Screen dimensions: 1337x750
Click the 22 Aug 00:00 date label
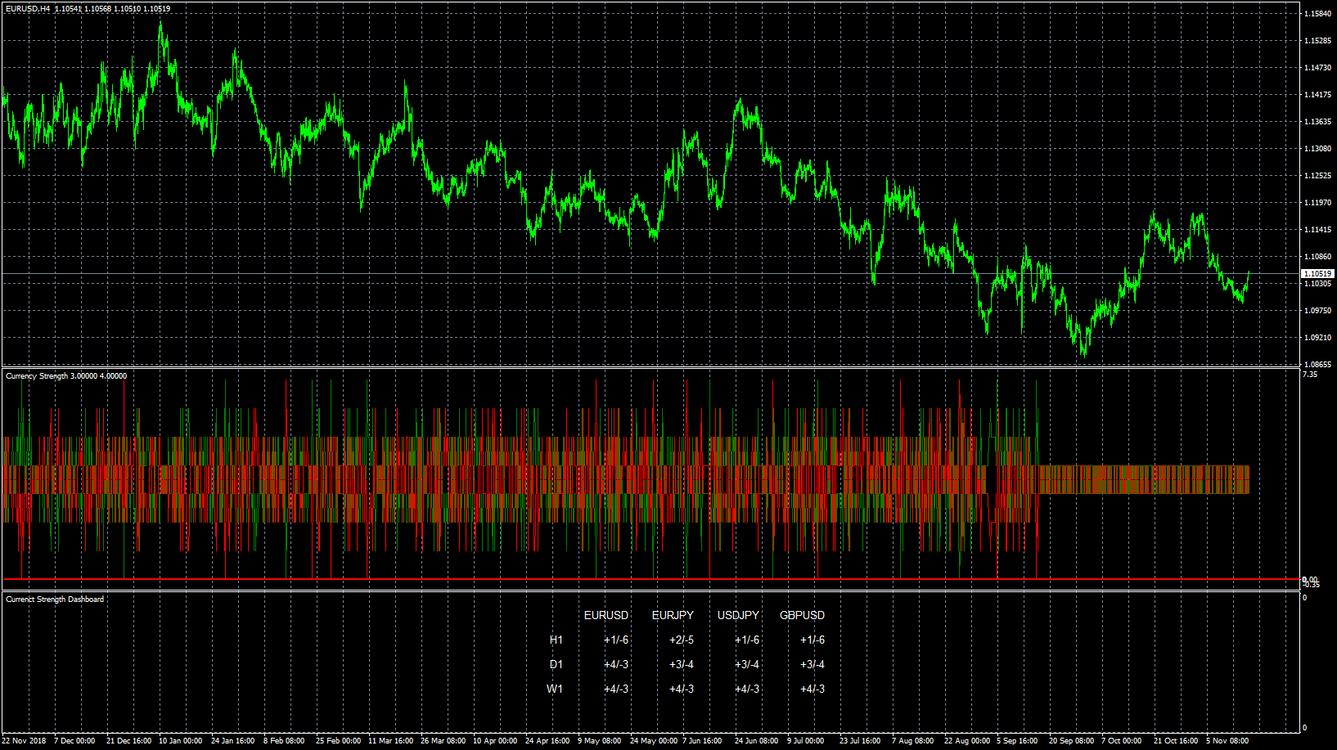967,741
